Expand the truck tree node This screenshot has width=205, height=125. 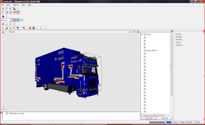pyautogui.click(x=142, y=34)
